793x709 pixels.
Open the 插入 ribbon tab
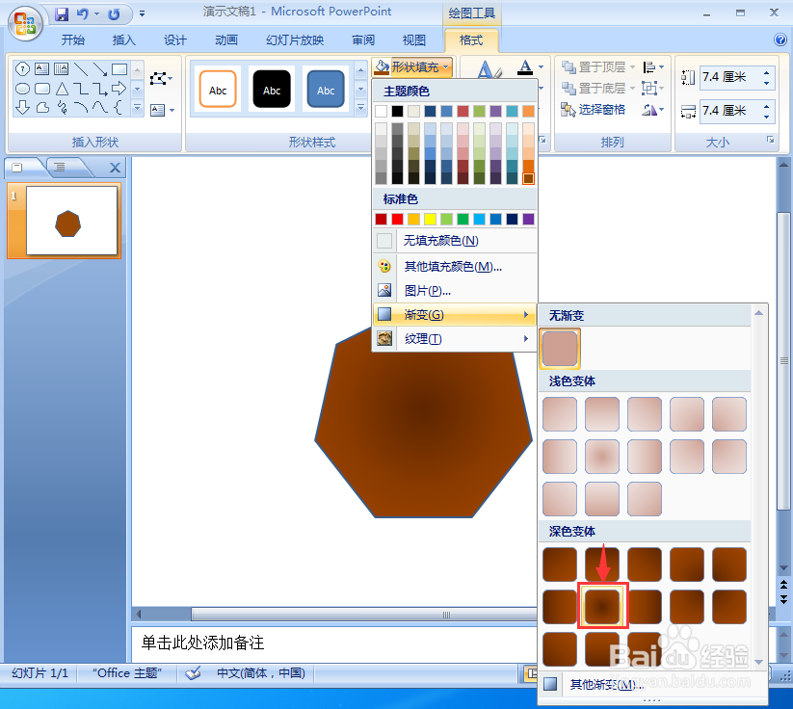coord(124,39)
